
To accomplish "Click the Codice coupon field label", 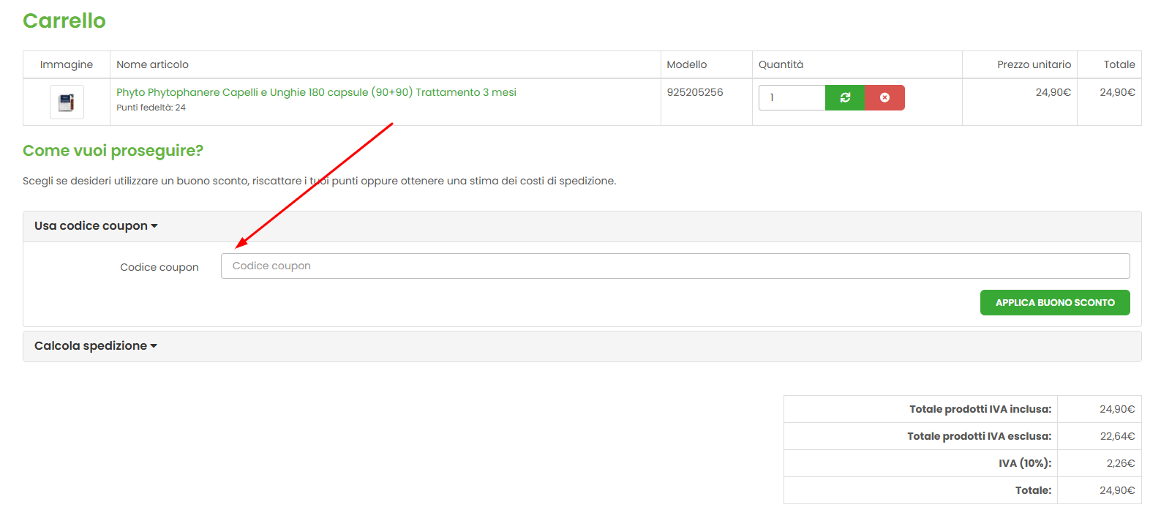I will [x=159, y=267].
